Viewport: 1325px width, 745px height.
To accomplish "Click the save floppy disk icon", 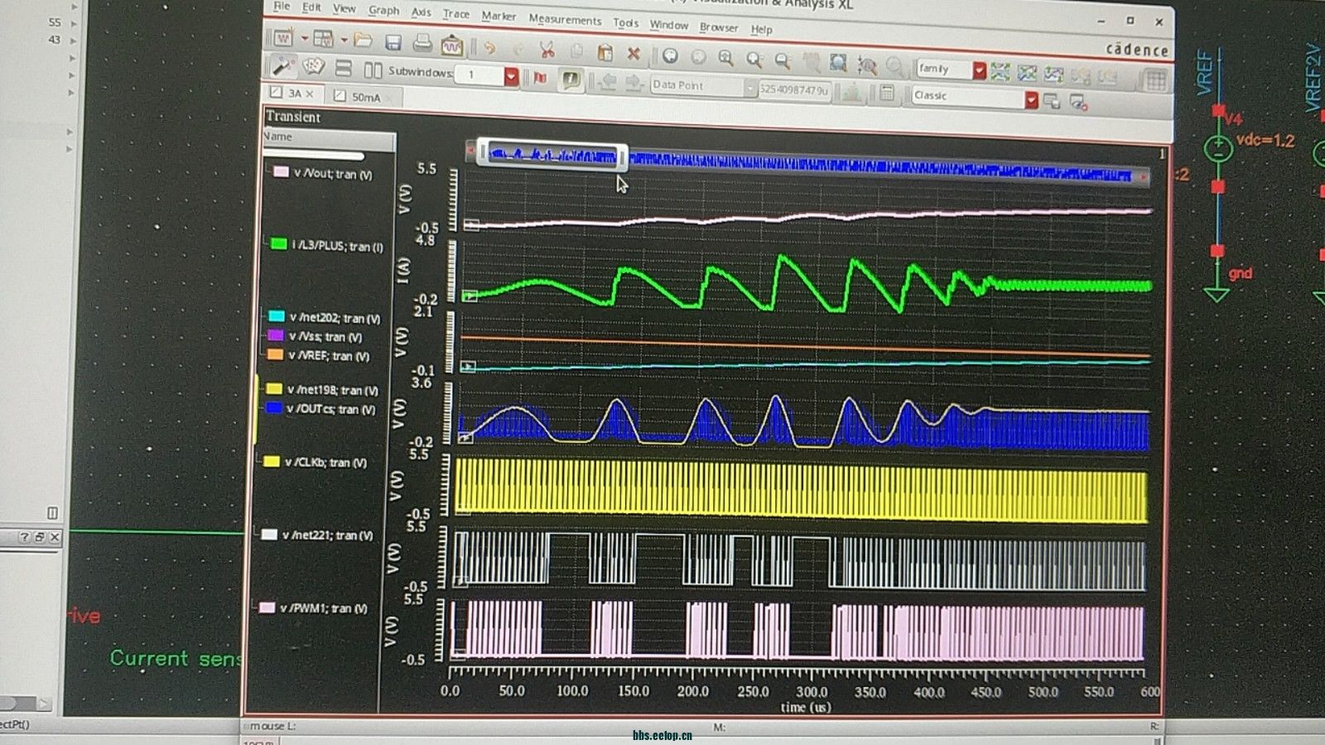I will [393, 41].
